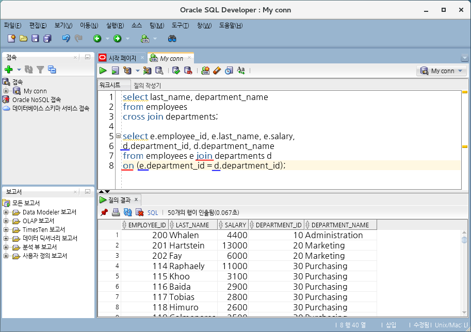Expand the My conn tree node

pos(6,91)
